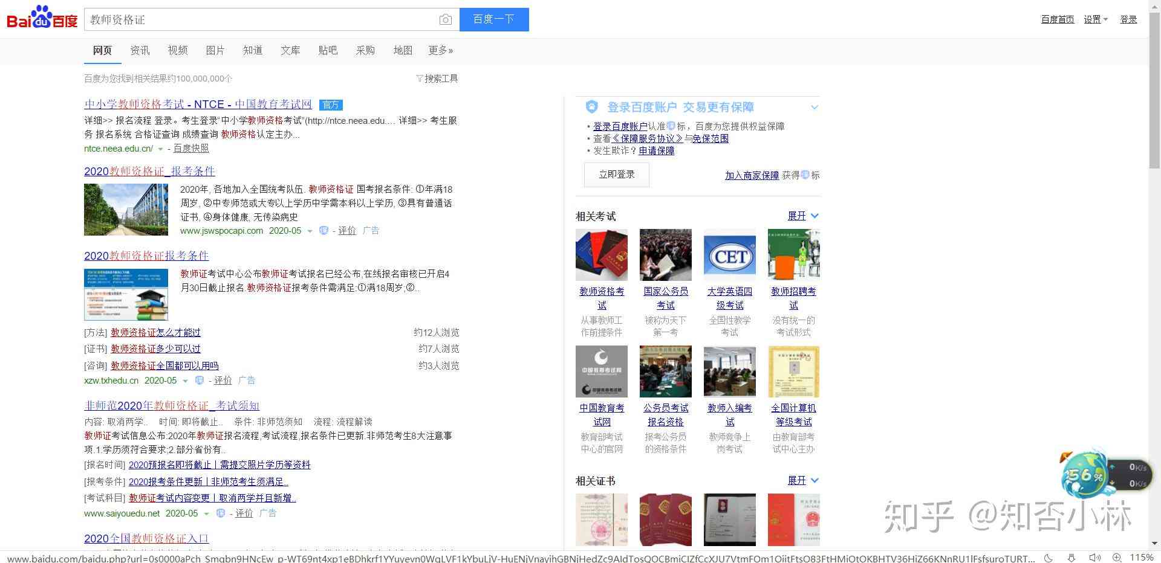
Task: Open 非师范2020年教师资格证_考试须知 result
Action: click(172, 406)
